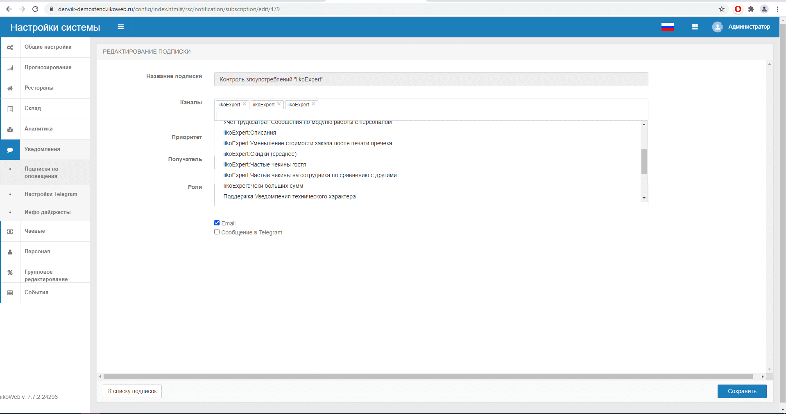
Task: Uncheck the Email checkbox
Action: click(217, 223)
